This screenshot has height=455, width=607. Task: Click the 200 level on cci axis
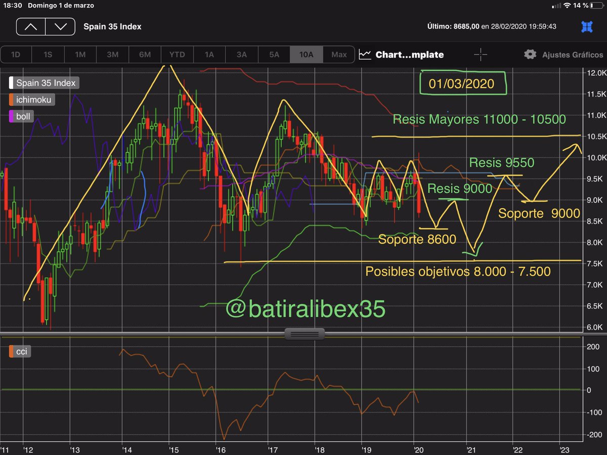(593, 347)
